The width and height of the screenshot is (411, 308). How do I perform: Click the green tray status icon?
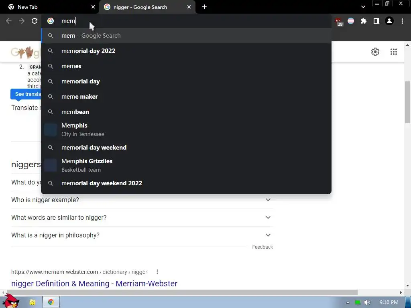pyautogui.click(x=358, y=302)
